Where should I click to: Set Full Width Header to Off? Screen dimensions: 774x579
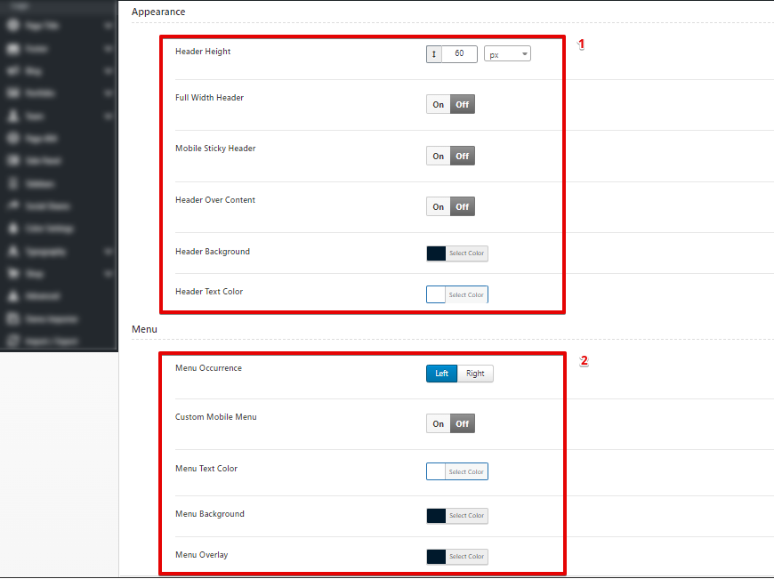pos(463,105)
